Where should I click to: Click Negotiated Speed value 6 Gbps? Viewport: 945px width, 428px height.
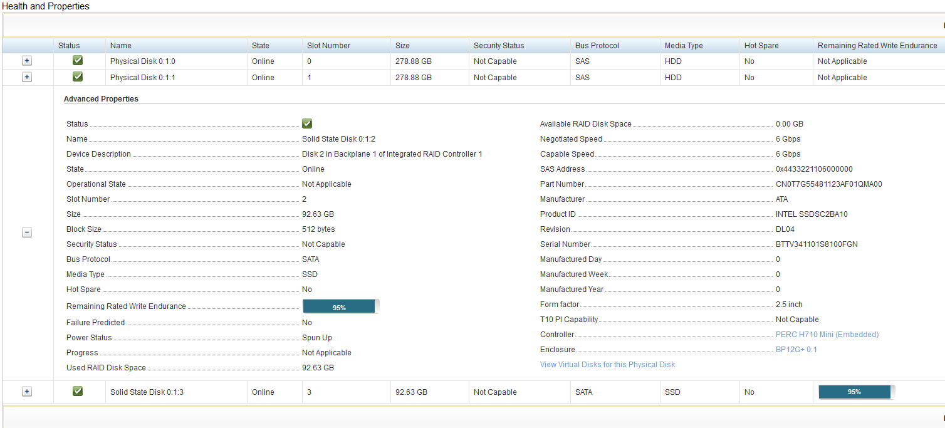click(788, 139)
